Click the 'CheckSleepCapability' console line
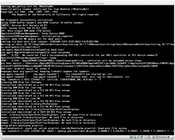This screenshot has height=140, width=175. 71,60
